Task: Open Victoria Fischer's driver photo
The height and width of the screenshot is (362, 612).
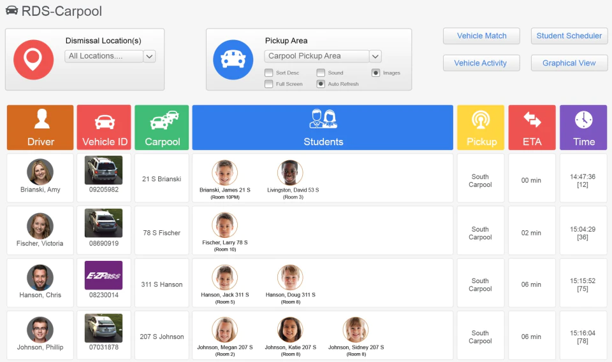Action: pyautogui.click(x=40, y=226)
